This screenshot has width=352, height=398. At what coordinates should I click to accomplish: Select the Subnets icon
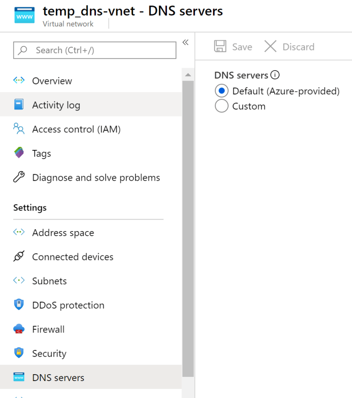[18, 281]
